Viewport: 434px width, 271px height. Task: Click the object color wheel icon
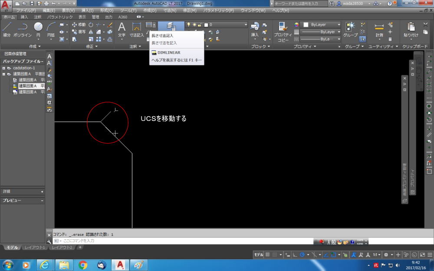click(x=296, y=25)
